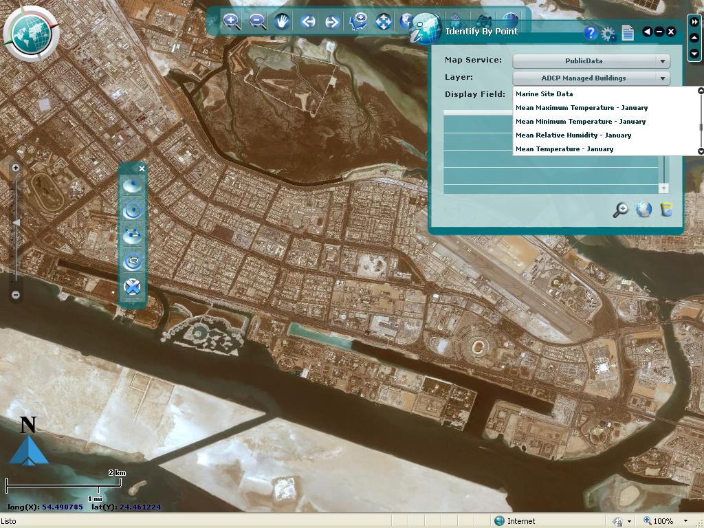This screenshot has height=528, width=704.
Task: Click the zoom slider track handle
Action: click(16, 223)
